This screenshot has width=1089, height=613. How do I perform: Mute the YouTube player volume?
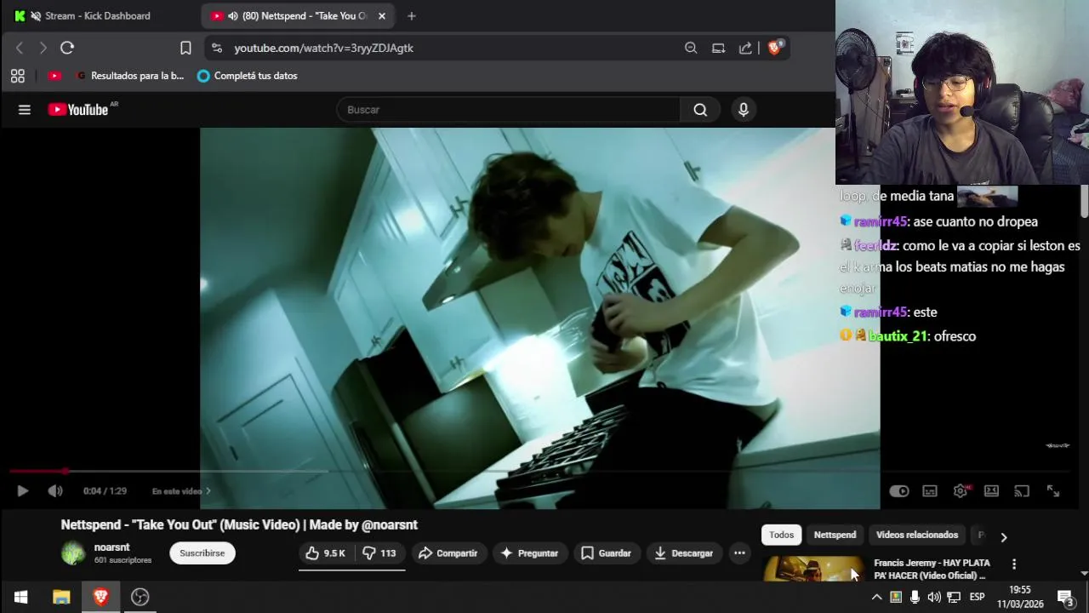pos(55,491)
